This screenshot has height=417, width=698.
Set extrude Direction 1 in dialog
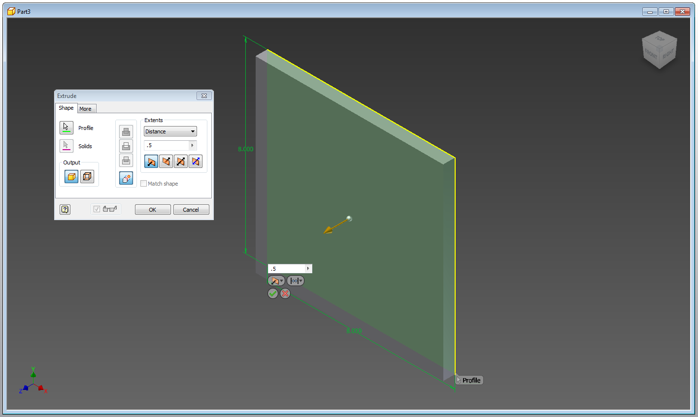point(151,161)
